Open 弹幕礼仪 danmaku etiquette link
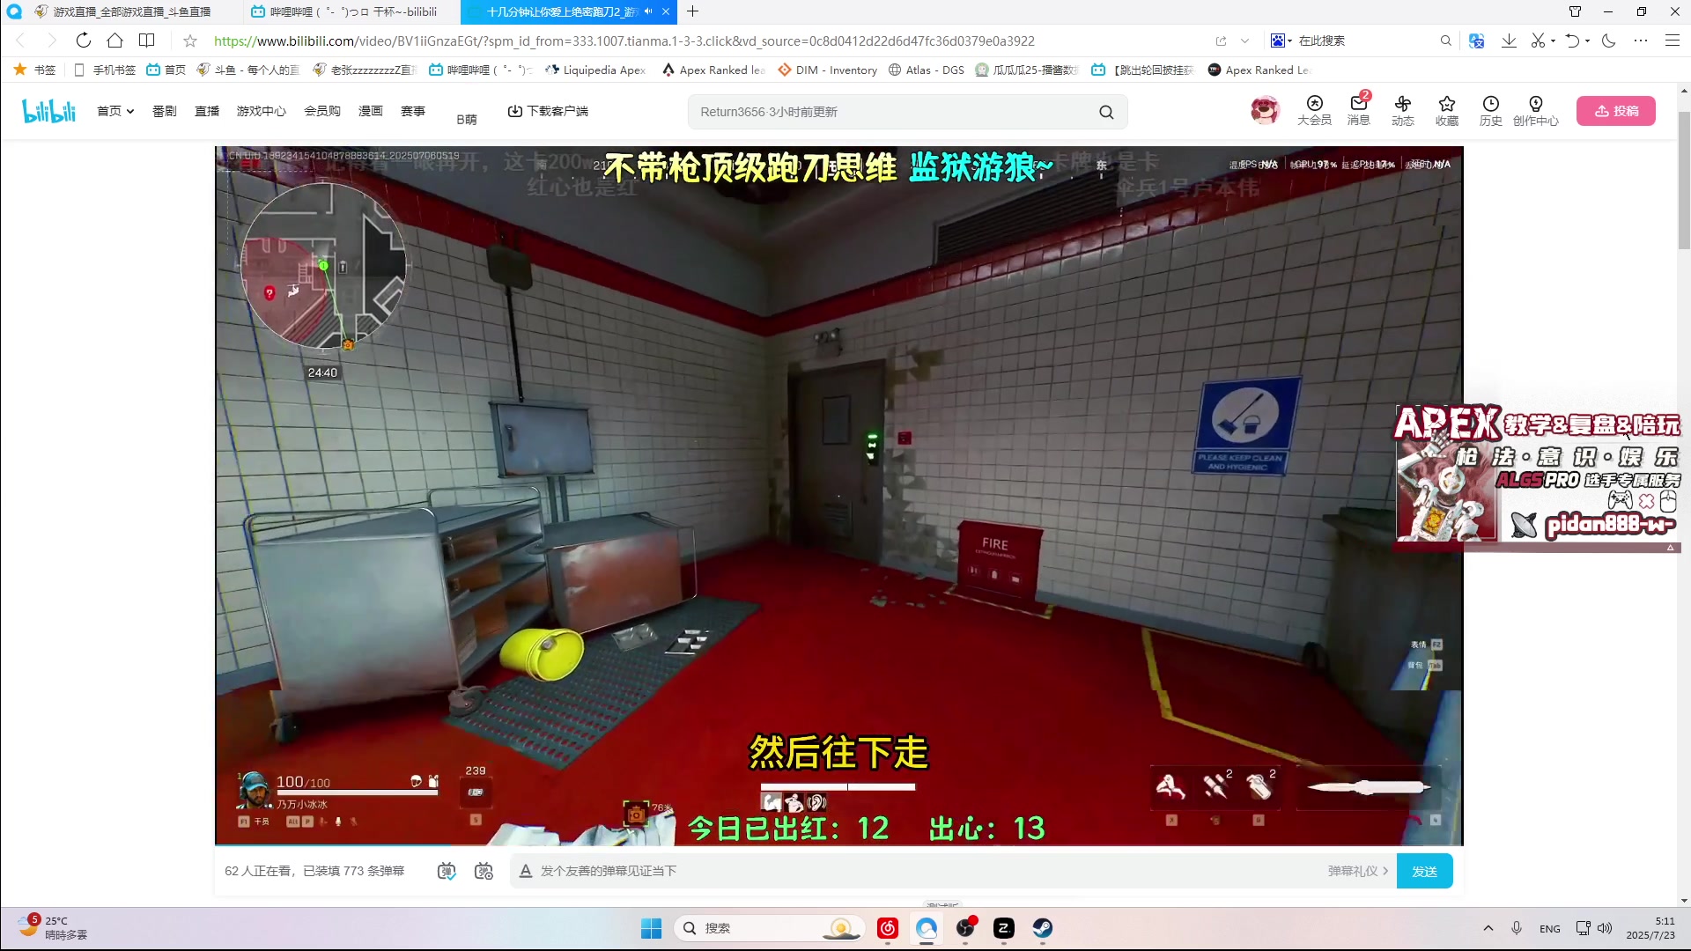 tap(1357, 871)
